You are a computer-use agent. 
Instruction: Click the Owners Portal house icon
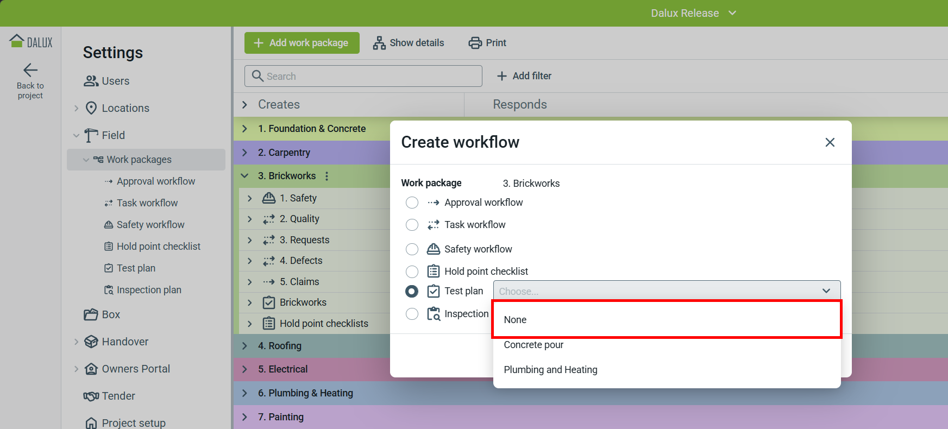coord(91,369)
